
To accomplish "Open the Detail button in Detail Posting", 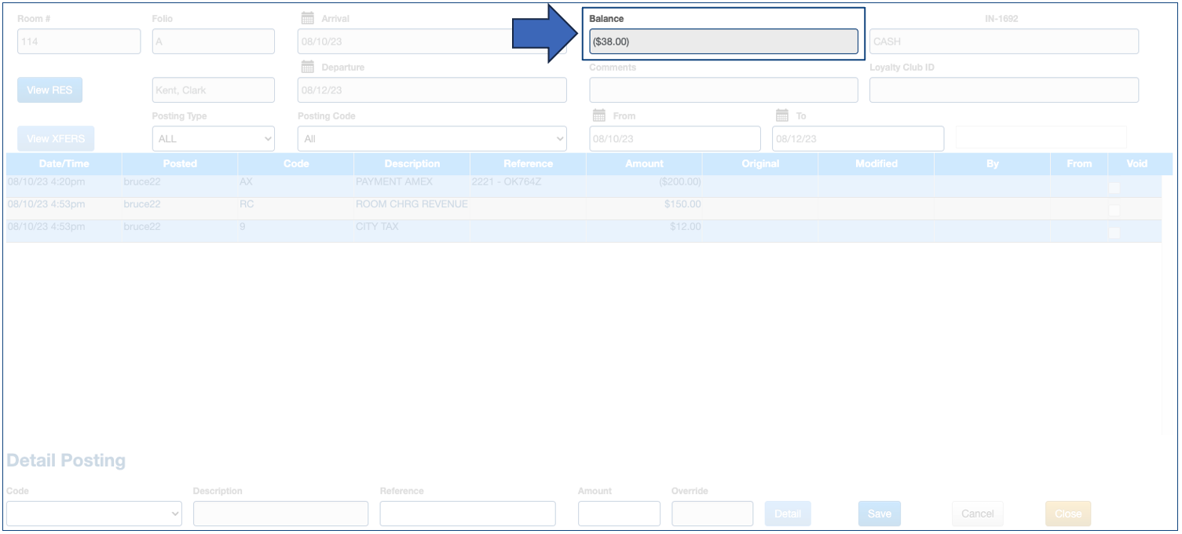I will [787, 513].
